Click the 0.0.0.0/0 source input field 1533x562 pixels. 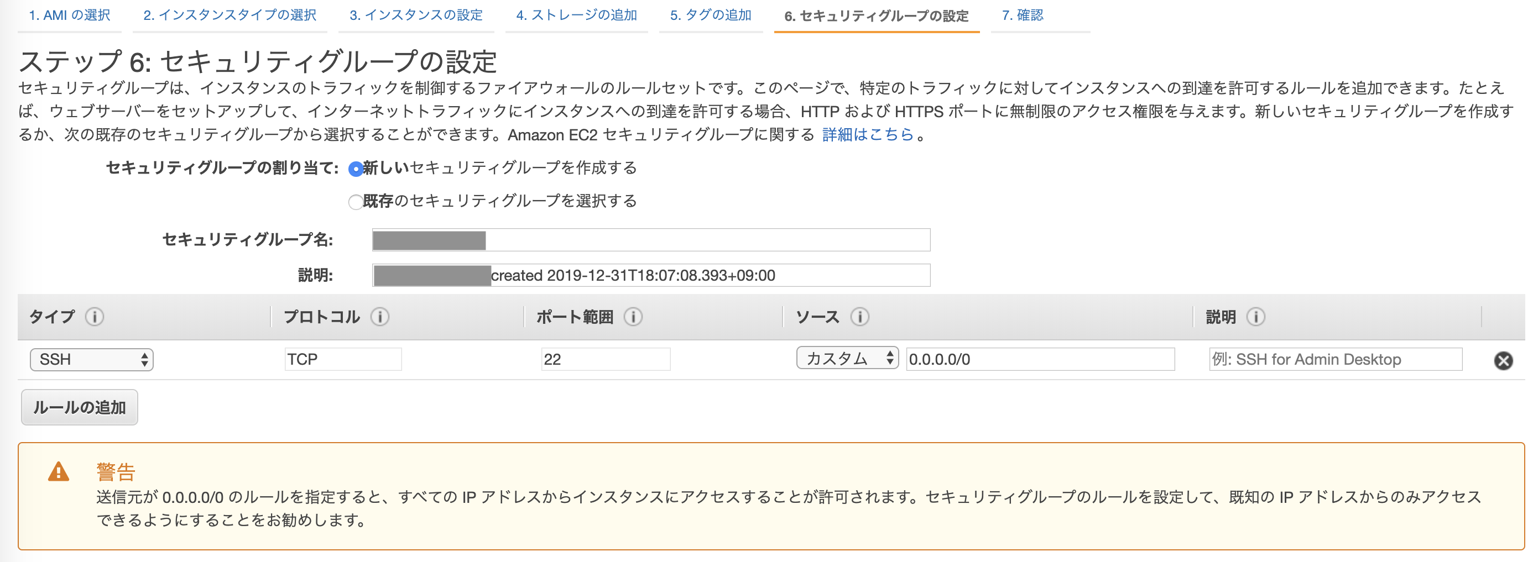click(x=1040, y=359)
